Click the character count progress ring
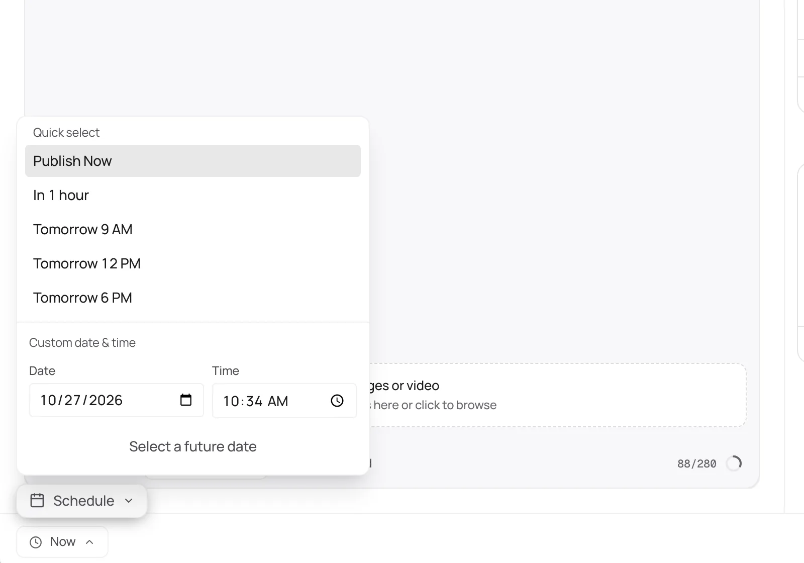 coord(734,463)
